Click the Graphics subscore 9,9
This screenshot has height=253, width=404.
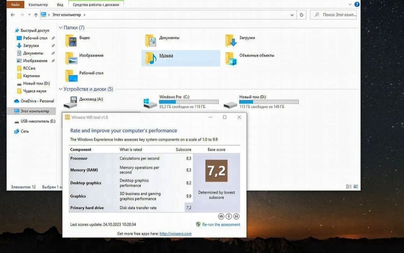point(189,196)
